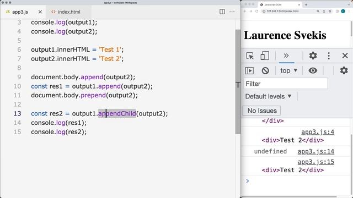Switch to the app3.js editor tab

point(23,12)
